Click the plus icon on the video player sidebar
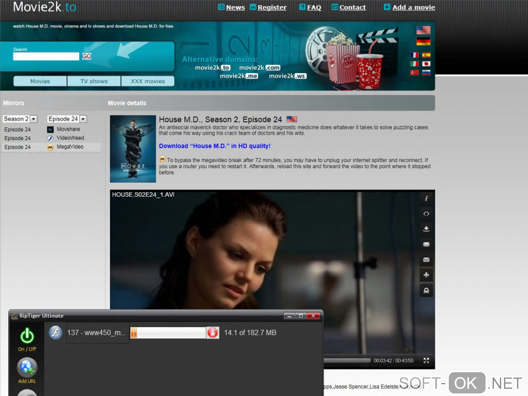528x396 pixels. click(426, 275)
